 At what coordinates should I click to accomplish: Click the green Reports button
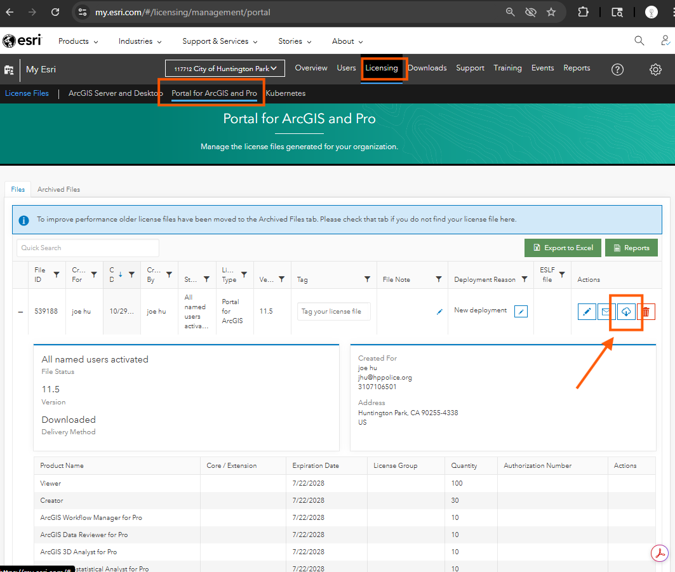[631, 248]
